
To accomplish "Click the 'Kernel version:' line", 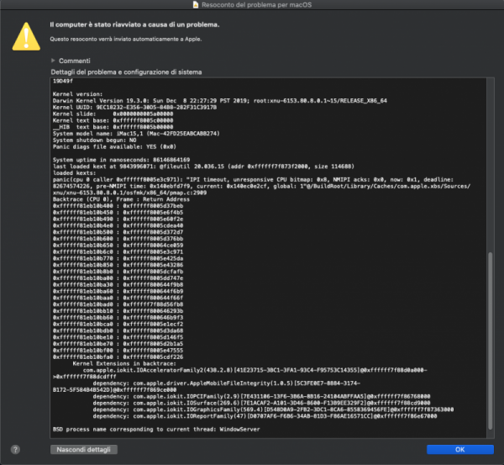I will 77,94.
